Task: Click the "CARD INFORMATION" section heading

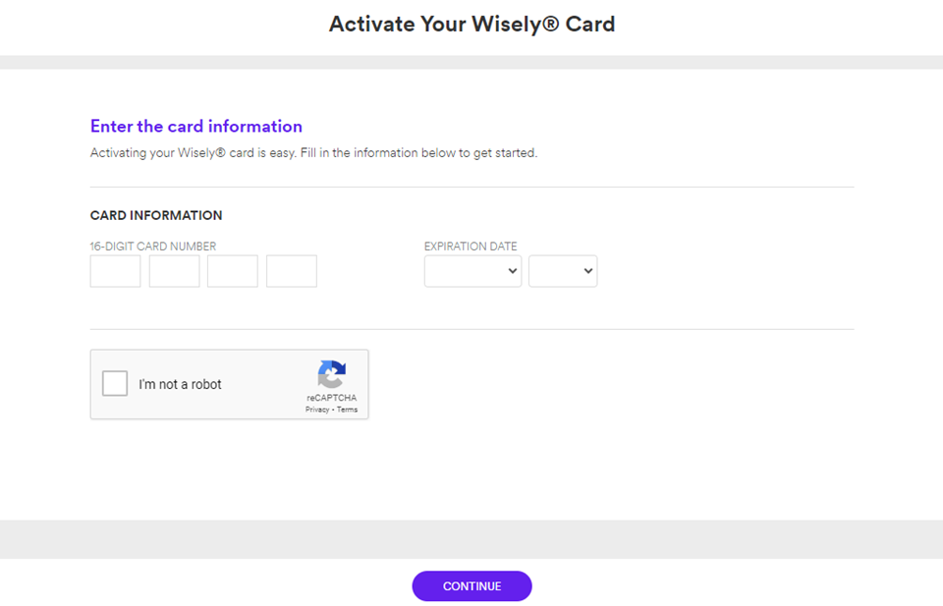Action: (x=156, y=215)
